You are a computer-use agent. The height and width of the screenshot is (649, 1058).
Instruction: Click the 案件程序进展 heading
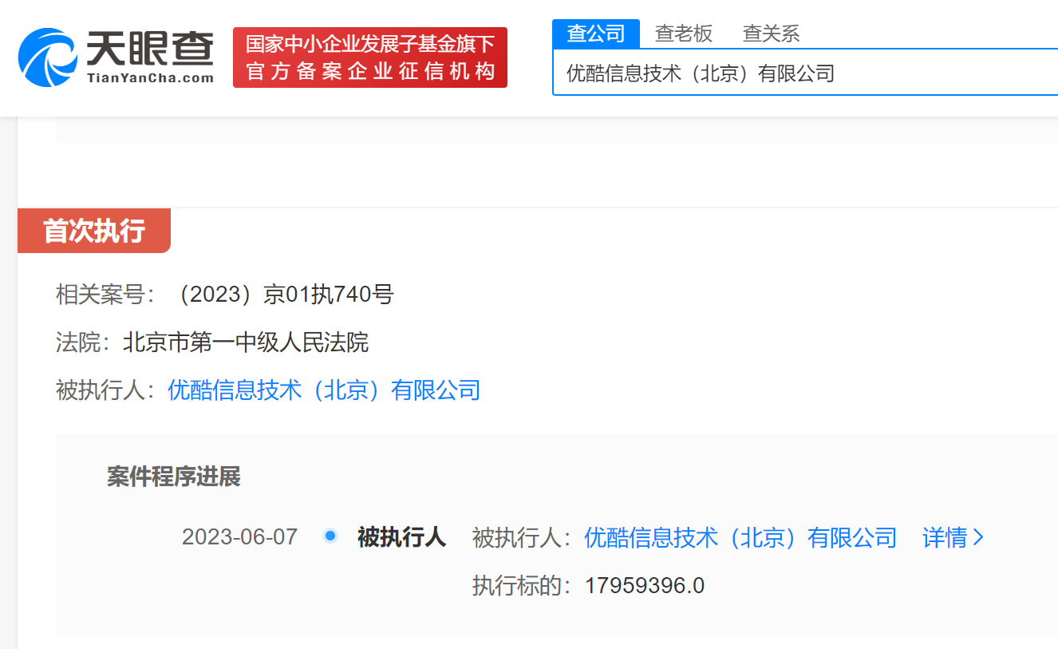[x=173, y=476]
